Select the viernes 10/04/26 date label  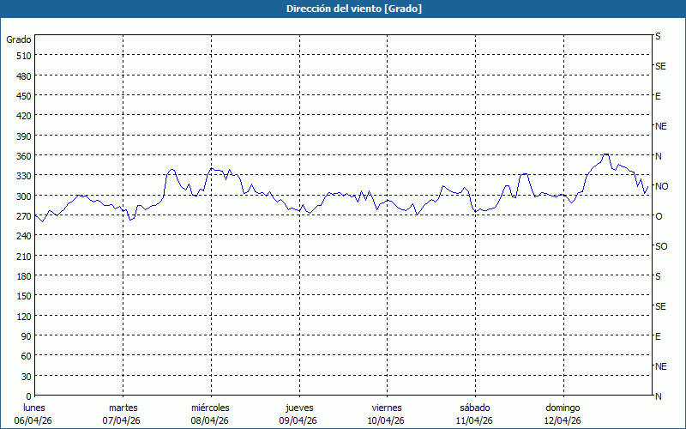coord(387,414)
